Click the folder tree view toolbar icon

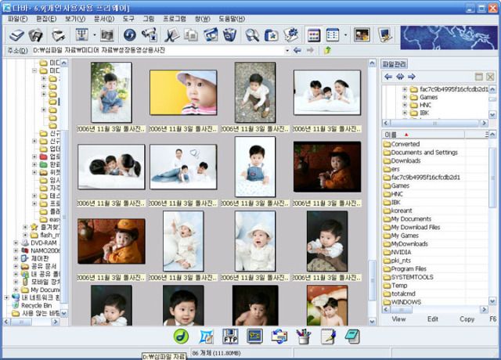[x=81, y=34]
